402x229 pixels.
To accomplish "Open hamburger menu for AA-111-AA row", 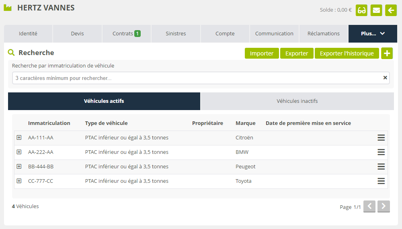I will tap(381, 138).
